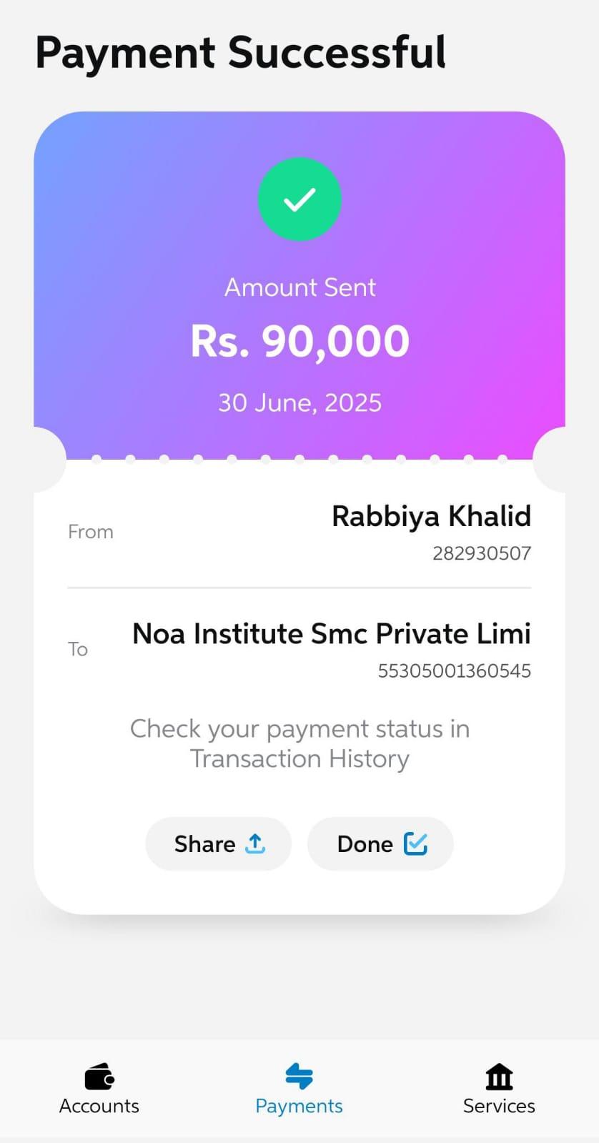
Task: Select the Payments tab label
Action: pyautogui.click(x=299, y=1106)
